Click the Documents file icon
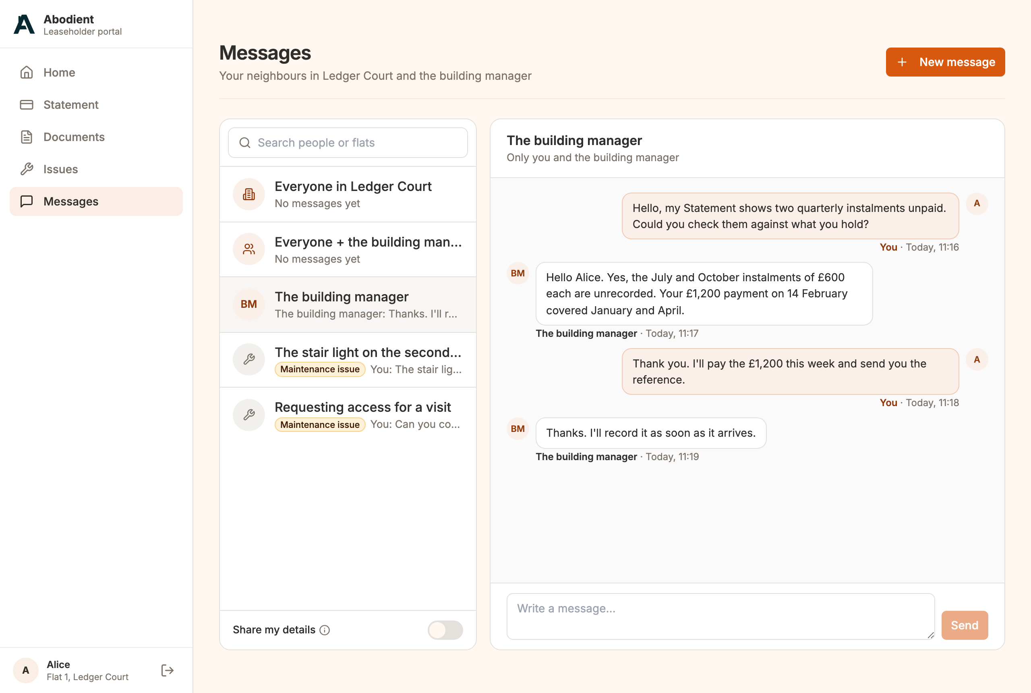 click(x=27, y=137)
